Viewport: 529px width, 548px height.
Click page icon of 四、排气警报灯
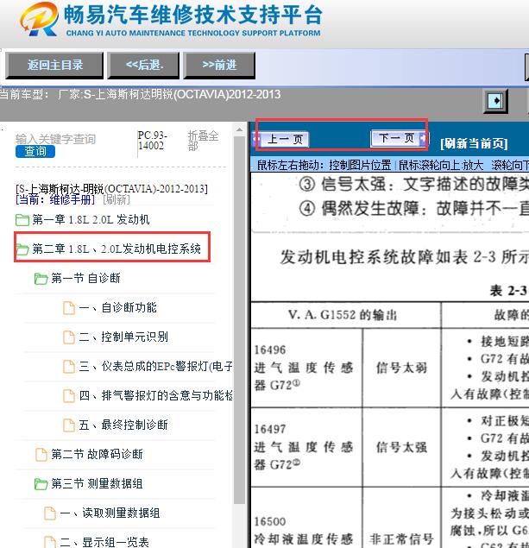coord(69,396)
